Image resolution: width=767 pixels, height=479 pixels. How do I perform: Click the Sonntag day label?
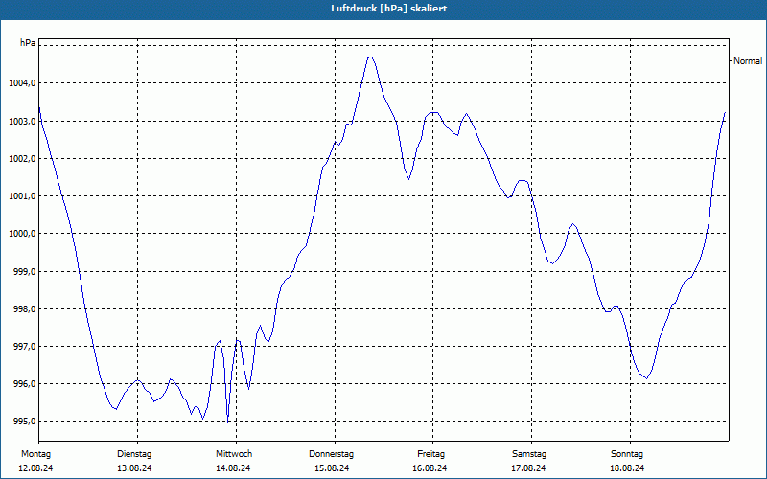pos(627,454)
